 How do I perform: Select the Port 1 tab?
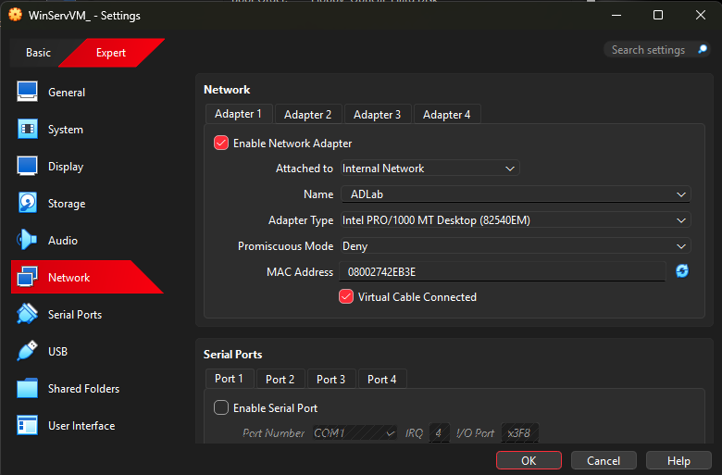[x=229, y=379]
